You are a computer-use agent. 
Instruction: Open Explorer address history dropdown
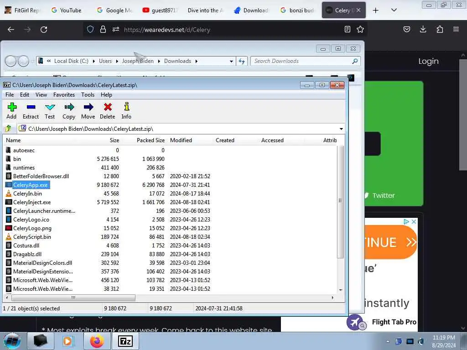(x=231, y=62)
